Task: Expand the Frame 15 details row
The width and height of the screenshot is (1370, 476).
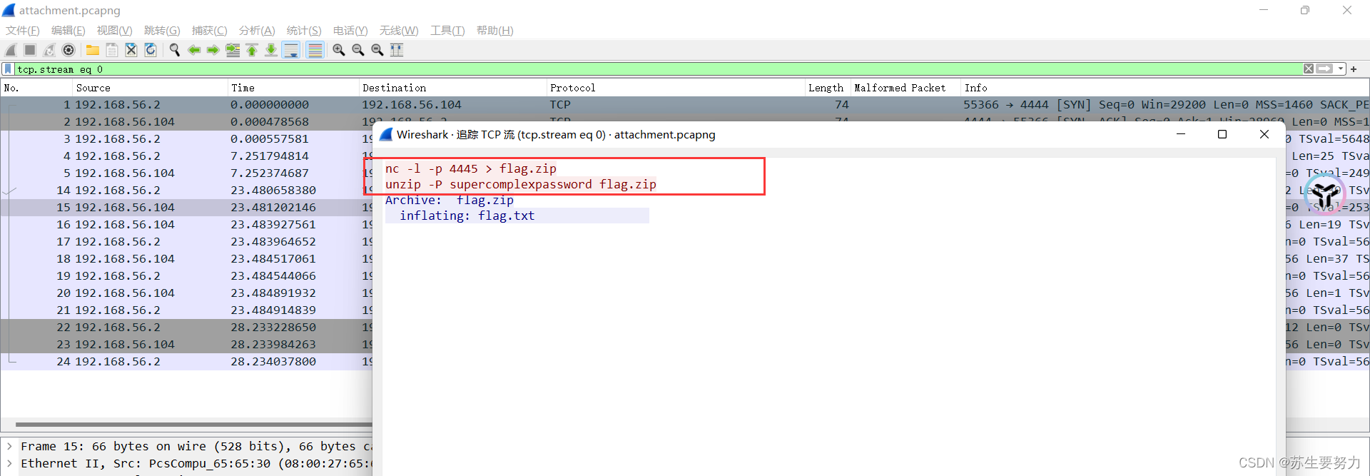Action: coord(9,446)
